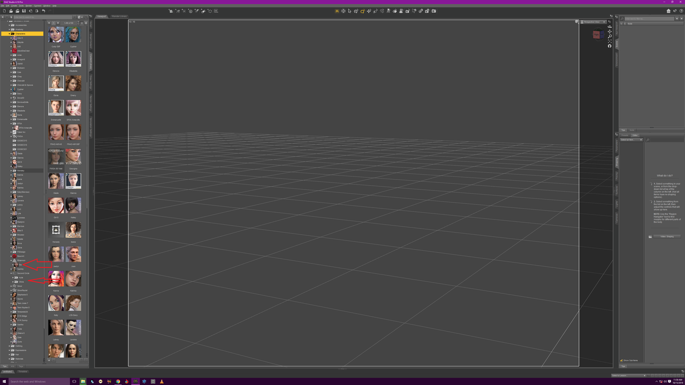Click the viewport Frame control icon

tap(610, 41)
